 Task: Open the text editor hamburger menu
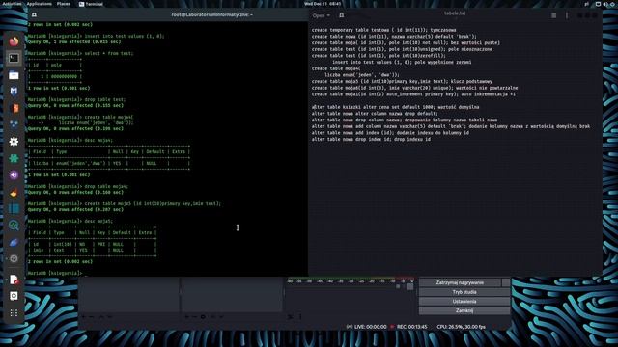553,15
